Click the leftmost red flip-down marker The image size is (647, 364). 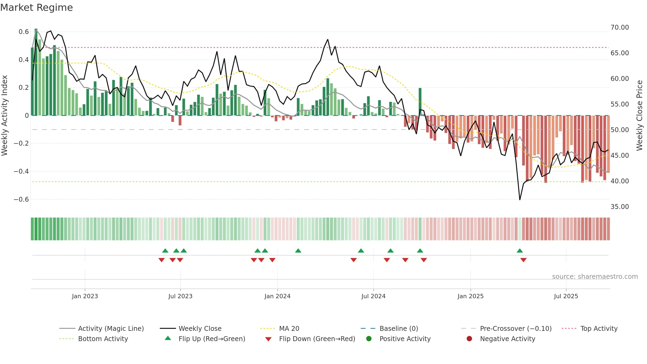(161, 260)
